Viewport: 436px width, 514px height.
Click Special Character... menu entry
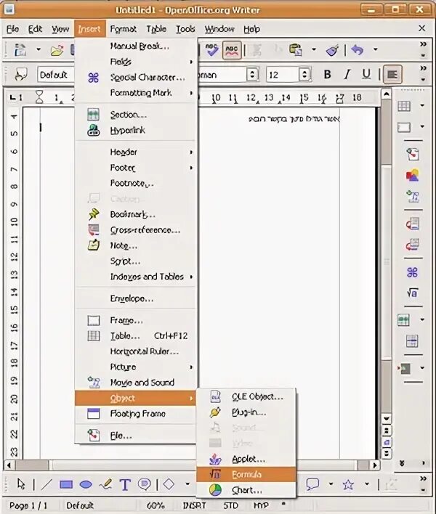pos(136,78)
